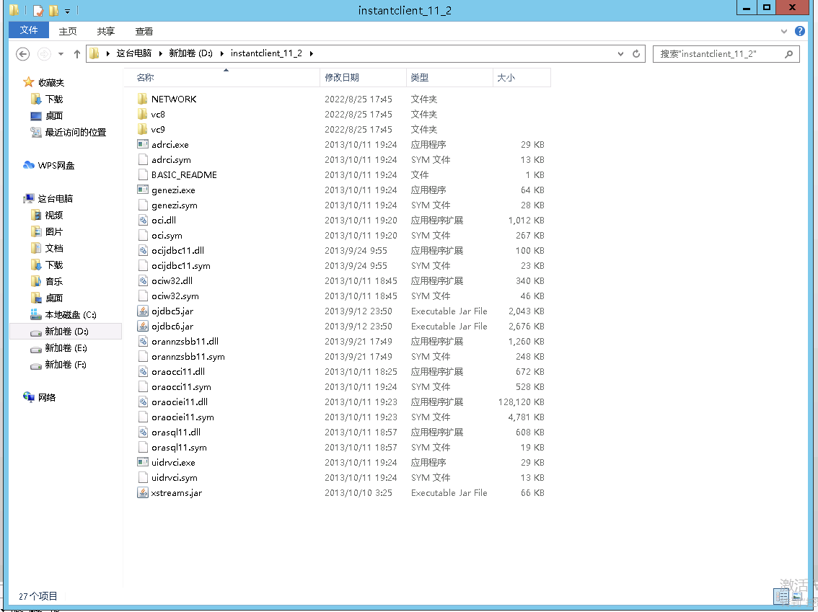Viewport: 818px width, 612px height.
Task: Switch to the 查看 tab
Action: (144, 32)
